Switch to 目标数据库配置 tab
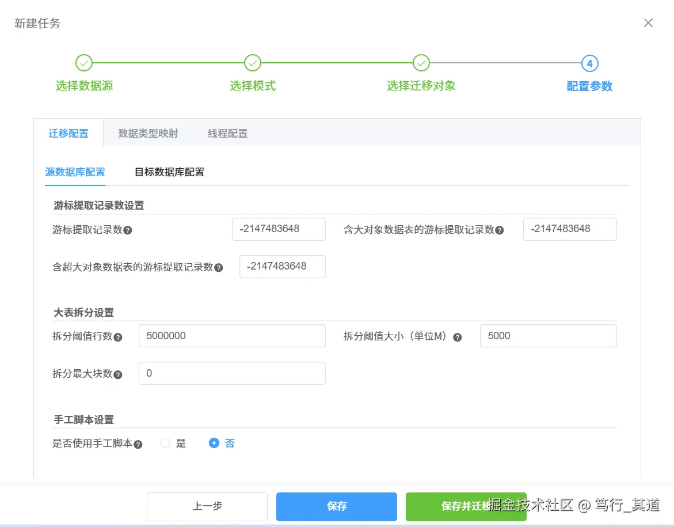 (169, 172)
